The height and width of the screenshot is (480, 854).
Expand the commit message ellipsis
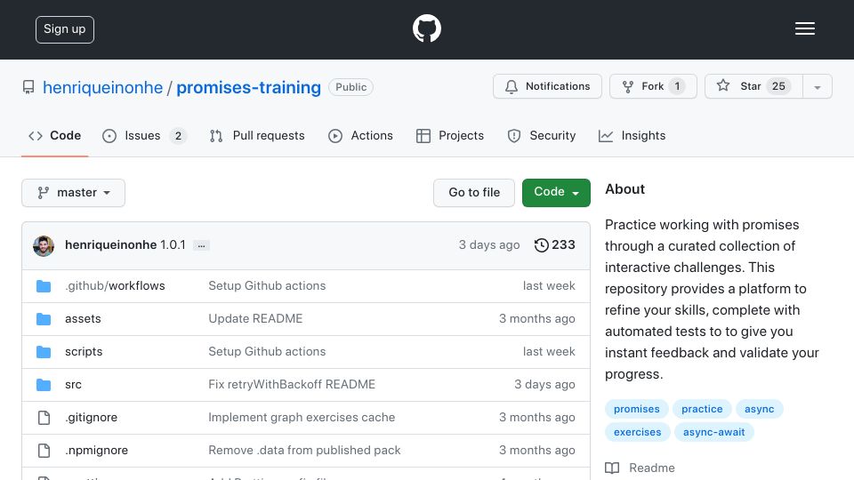click(202, 246)
